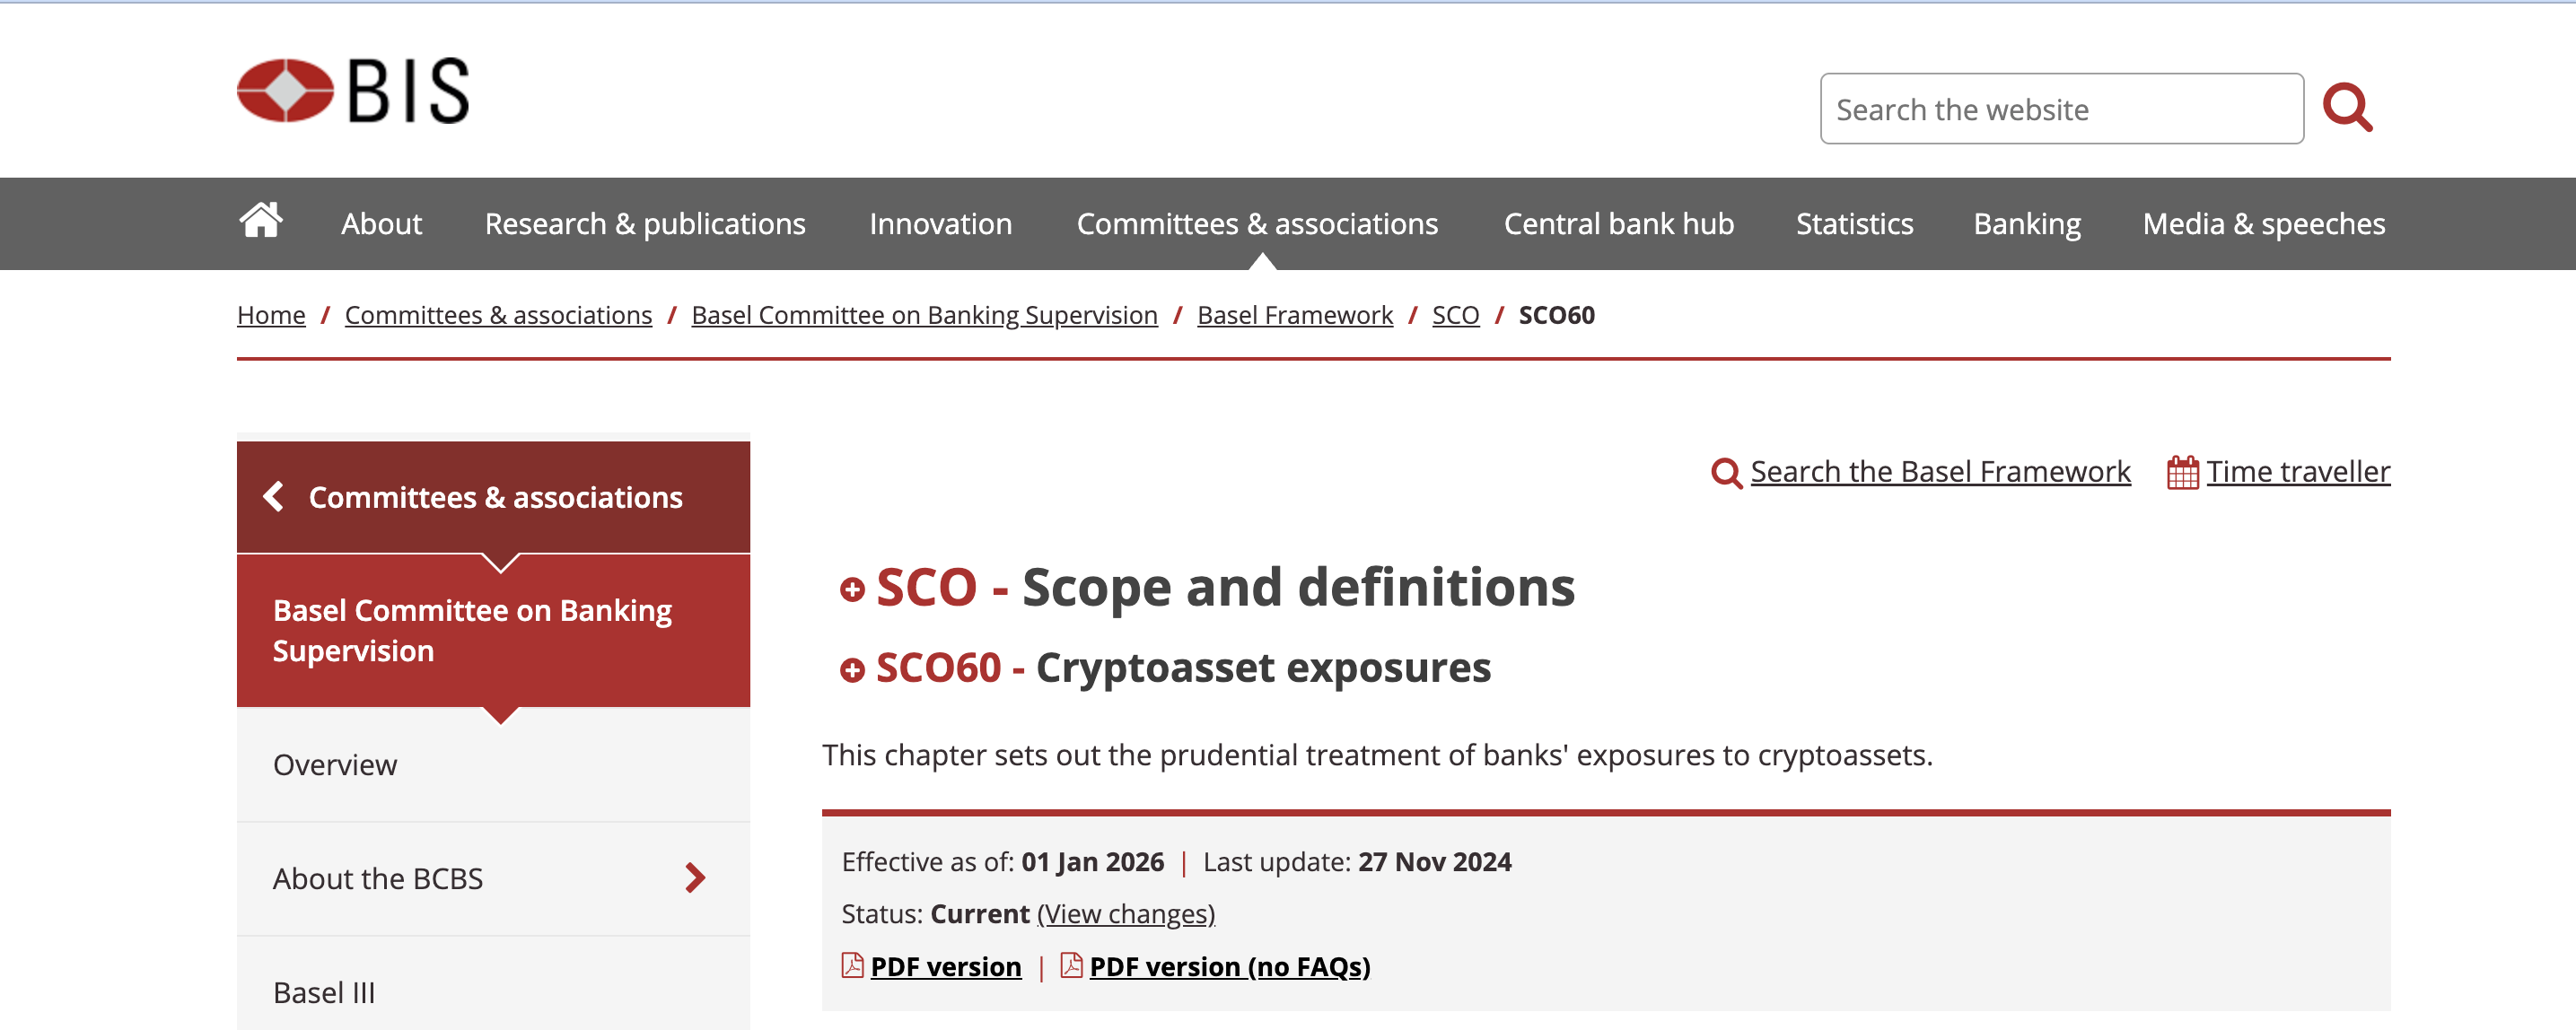Click the home icon in navigation bar

[x=261, y=221]
